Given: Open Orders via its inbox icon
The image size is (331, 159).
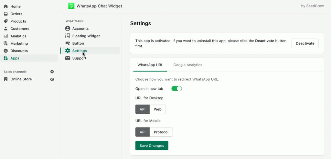Looking at the screenshot, I should 5,14.
